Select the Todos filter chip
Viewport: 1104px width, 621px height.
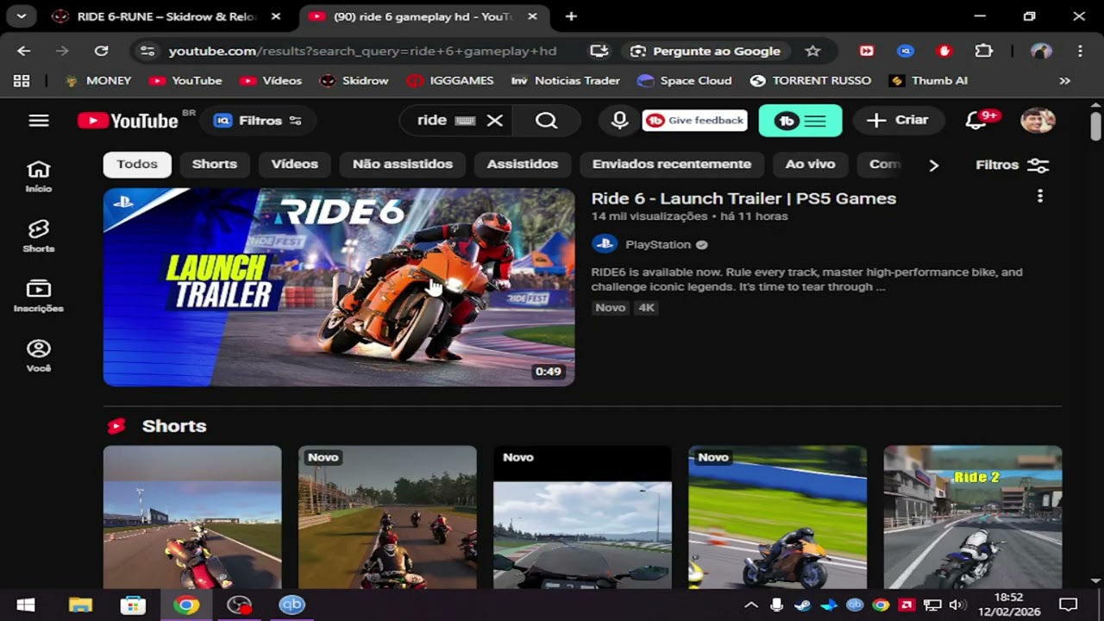pos(137,164)
